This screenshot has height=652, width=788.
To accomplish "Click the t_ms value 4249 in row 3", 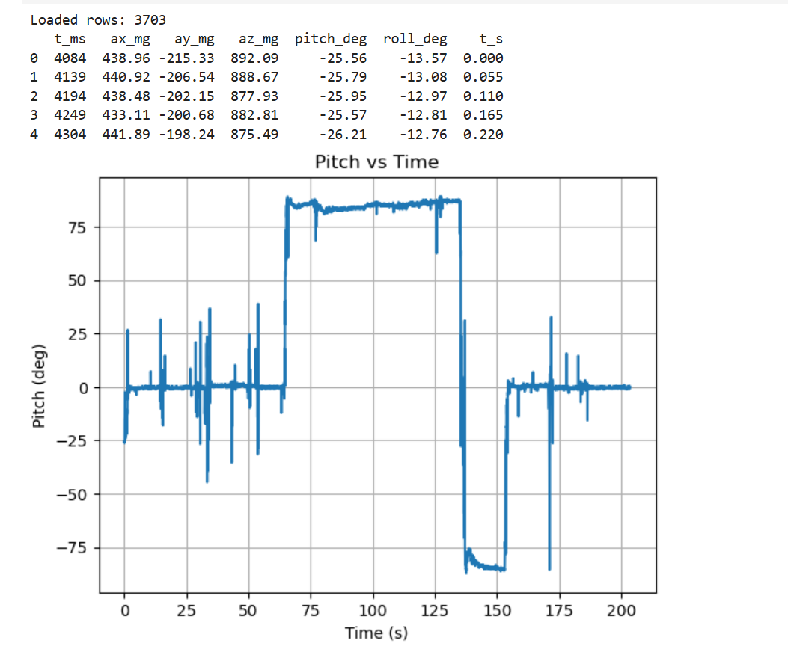I will tap(70, 115).
